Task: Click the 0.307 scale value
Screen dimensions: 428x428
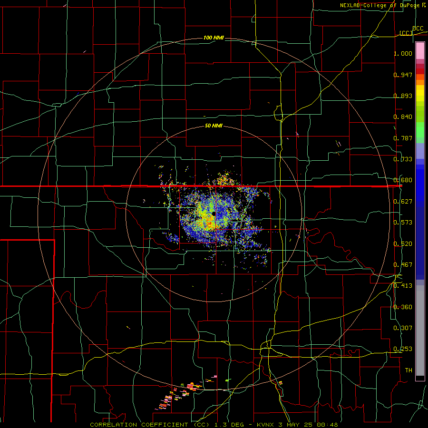Action: [x=403, y=328]
